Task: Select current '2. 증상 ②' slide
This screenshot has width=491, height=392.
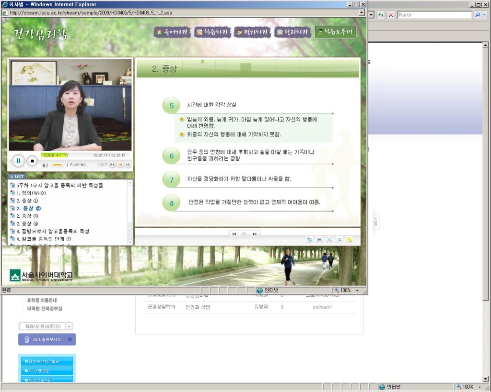Action: tap(28, 208)
